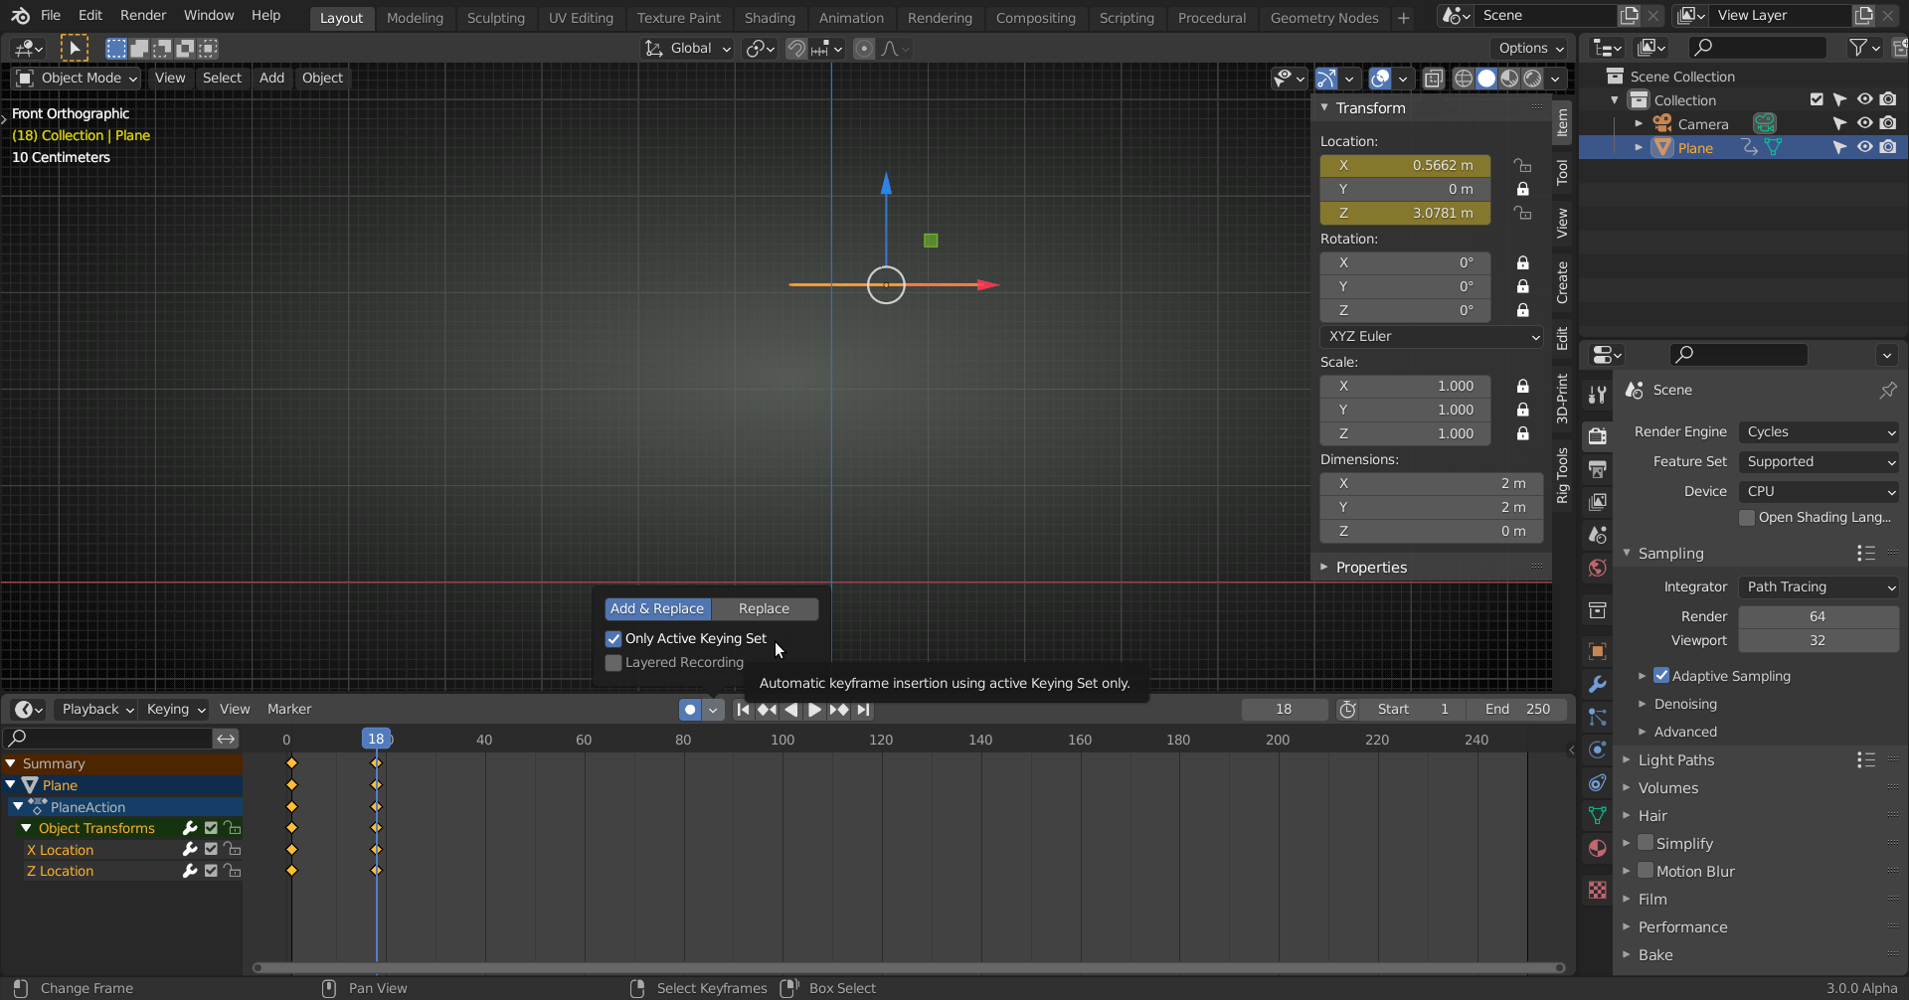Click the Render samples field showing 64
1909x1000 pixels.
tap(1819, 617)
